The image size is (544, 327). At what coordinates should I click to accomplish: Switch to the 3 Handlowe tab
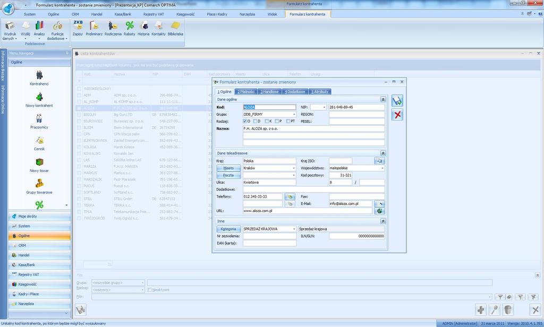[269, 91]
